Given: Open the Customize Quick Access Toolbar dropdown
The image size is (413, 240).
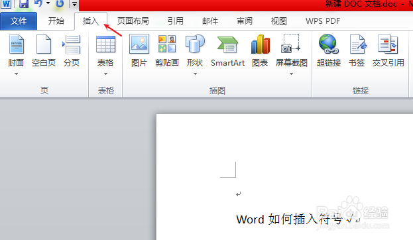Looking at the screenshot, I should coord(74,4).
